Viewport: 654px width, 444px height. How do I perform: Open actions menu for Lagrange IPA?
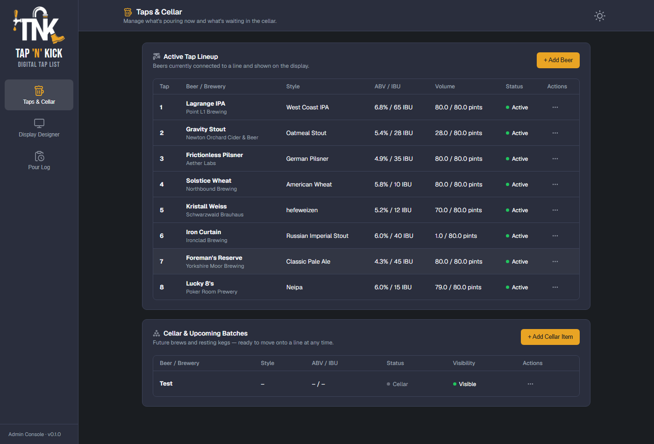click(555, 107)
